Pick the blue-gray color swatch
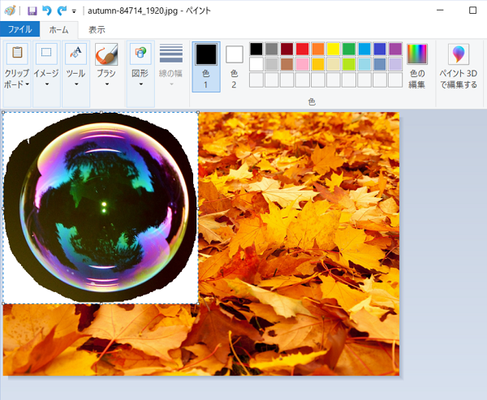The image size is (487, 400). (x=380, y=64)
